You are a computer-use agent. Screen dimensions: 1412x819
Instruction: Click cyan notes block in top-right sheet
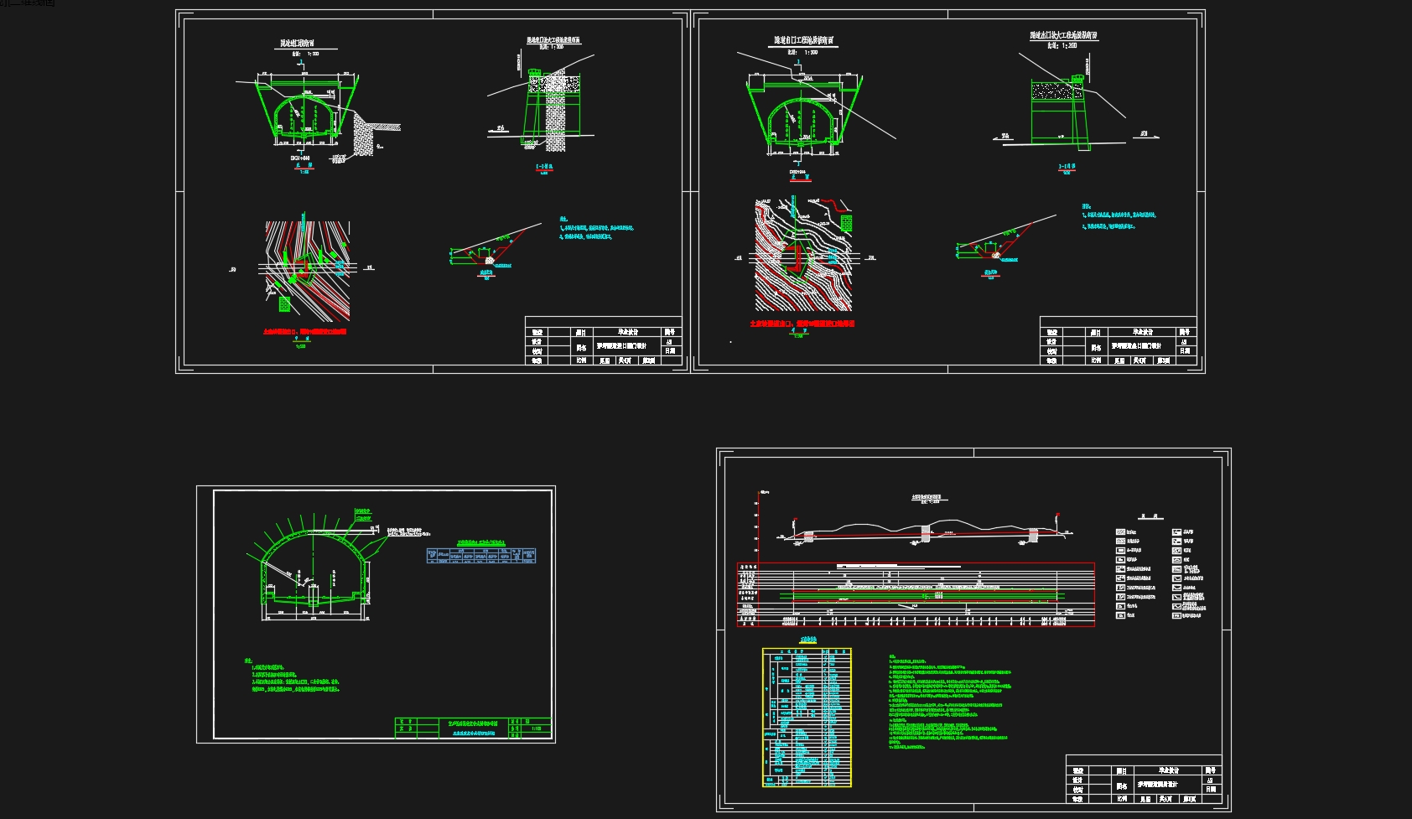(x=1119, y=216)
